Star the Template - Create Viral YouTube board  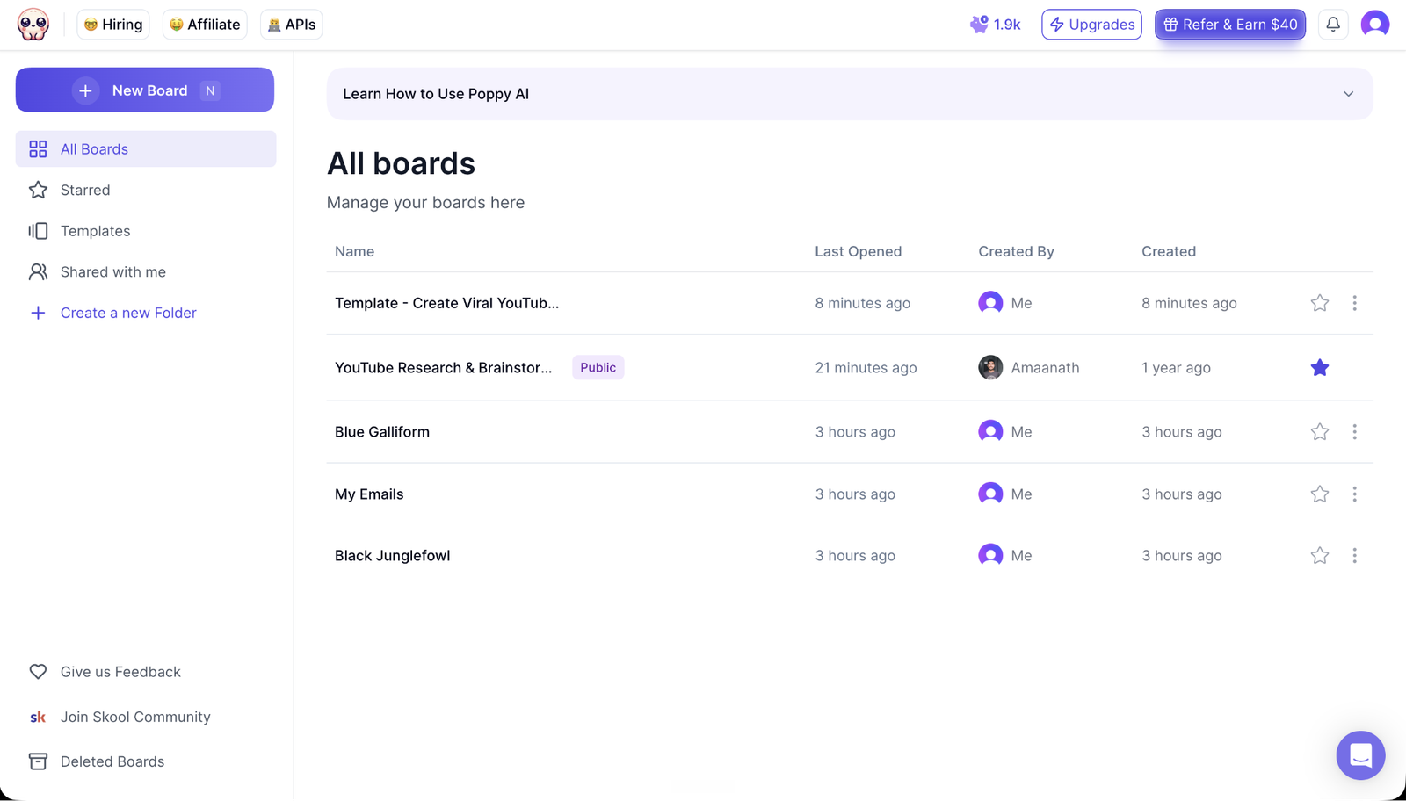[x=1320, y=303]
